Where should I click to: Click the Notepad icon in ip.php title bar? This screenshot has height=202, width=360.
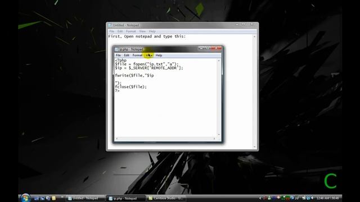click(116, 49)
